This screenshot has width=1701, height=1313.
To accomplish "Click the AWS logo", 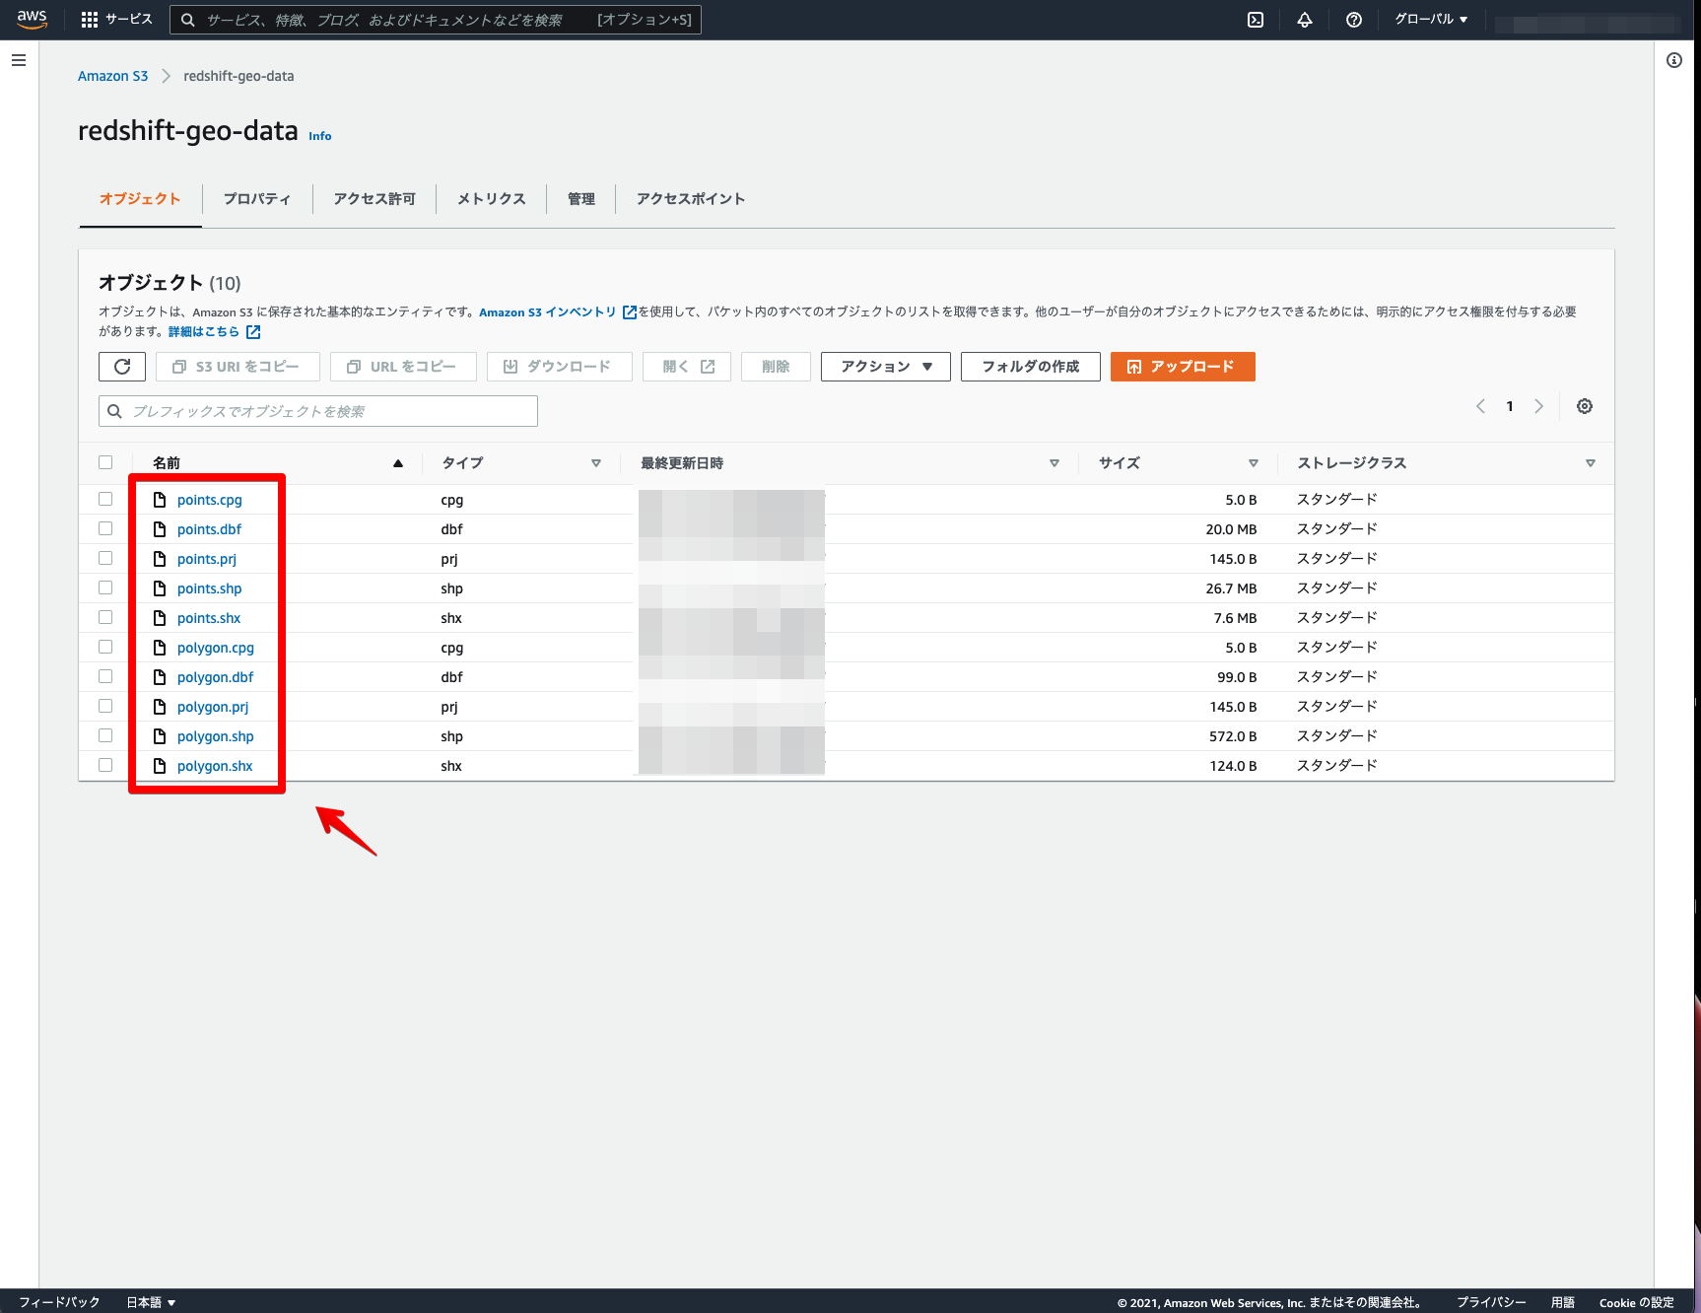I will (x=31, y=19).
